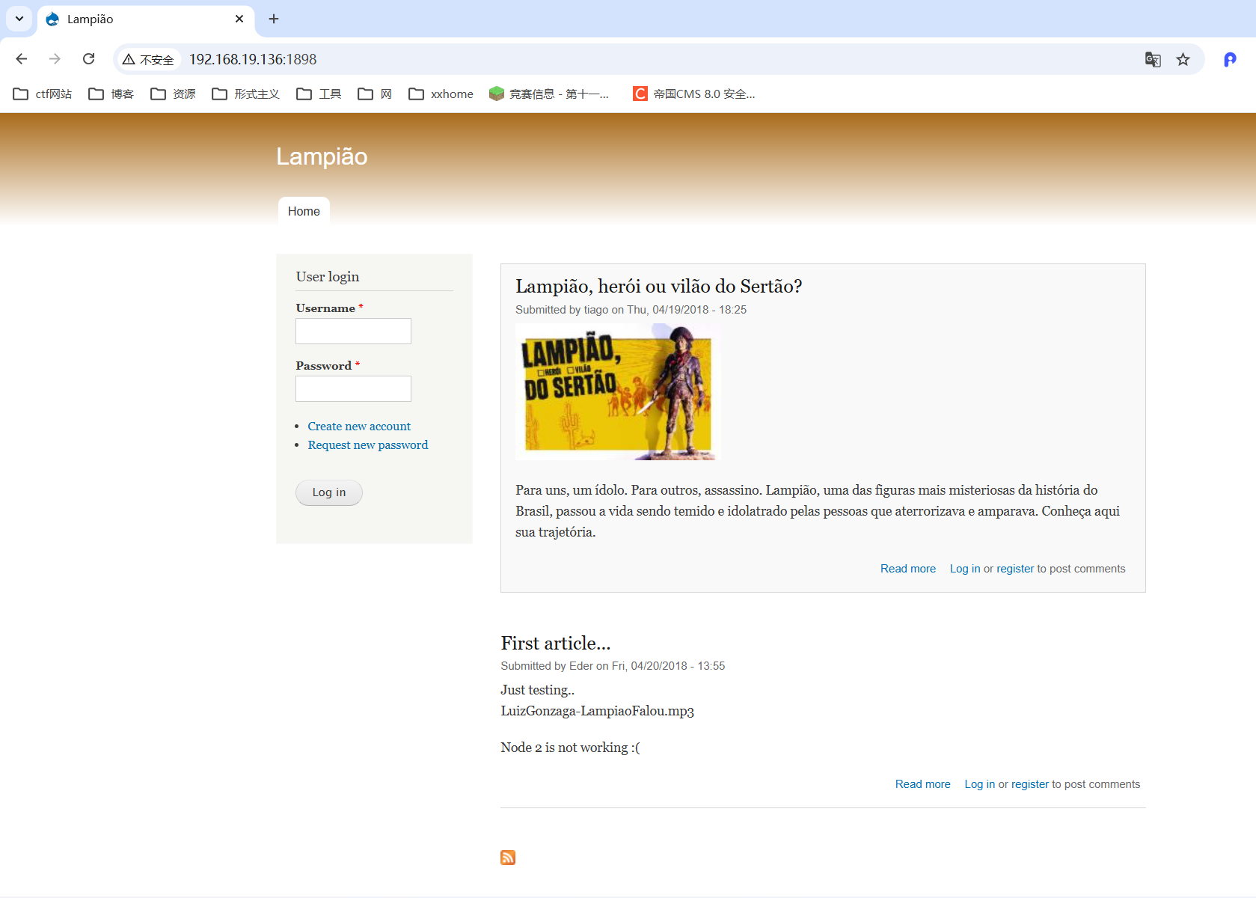1256x898 pixels.
Task: Open the 资源 bookmark folder
Action: coord(173,94)
